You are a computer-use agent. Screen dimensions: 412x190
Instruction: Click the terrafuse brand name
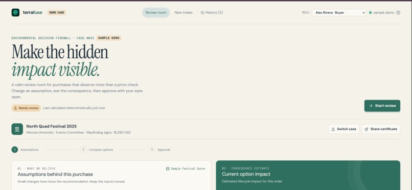[32, 12]
